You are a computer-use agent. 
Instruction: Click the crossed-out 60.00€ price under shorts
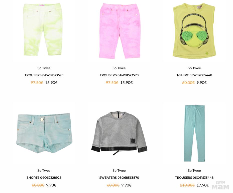click(x=38, y=185)
